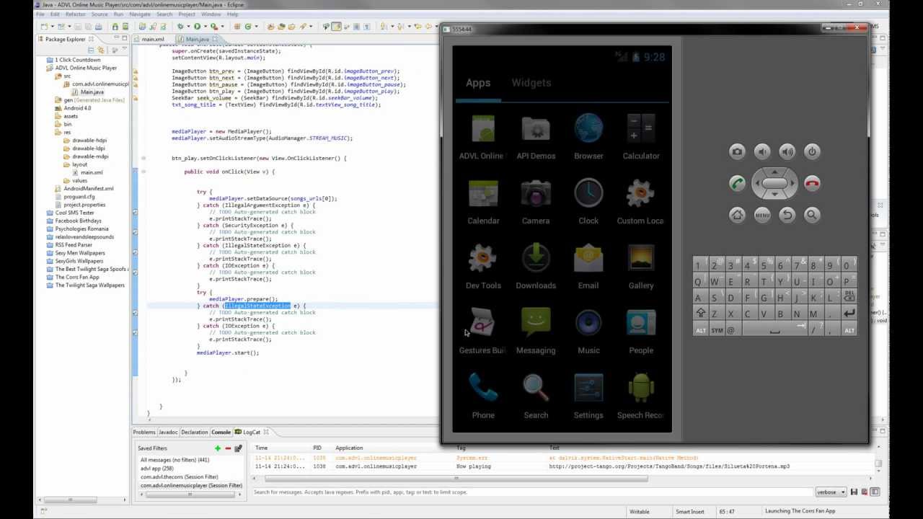This screenshot has height=519, width=923.
Task: Open the Downloads app in emulator
Action: [x=536, y=267]
